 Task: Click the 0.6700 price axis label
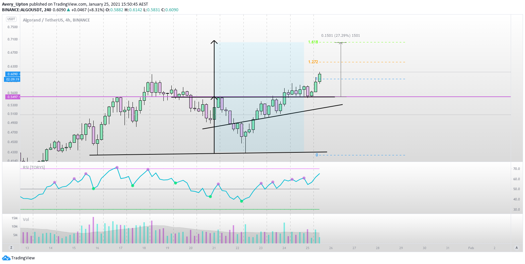[x=13, y=53]
